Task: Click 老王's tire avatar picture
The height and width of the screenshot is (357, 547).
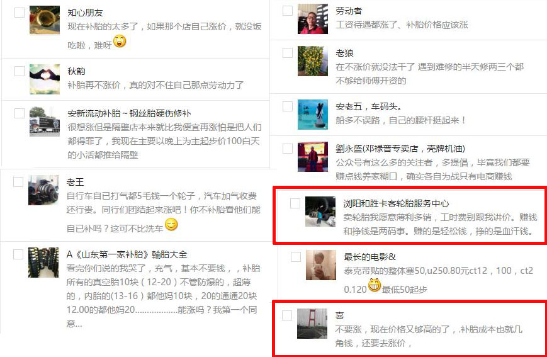Action: [x=43, y=190]
